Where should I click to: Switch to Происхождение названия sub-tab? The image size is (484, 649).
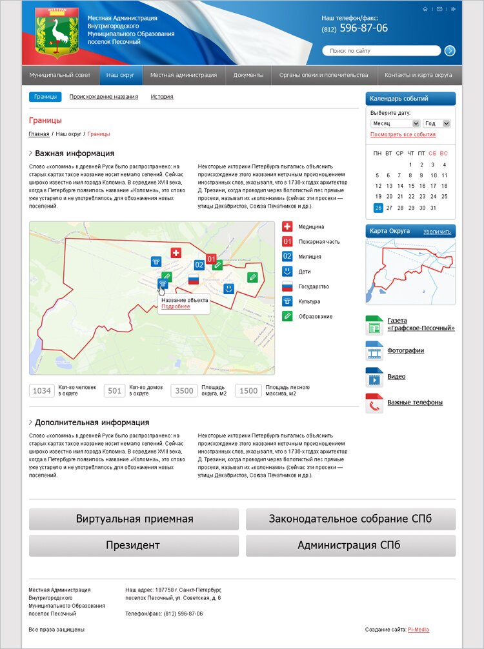(x=103, y=96)
